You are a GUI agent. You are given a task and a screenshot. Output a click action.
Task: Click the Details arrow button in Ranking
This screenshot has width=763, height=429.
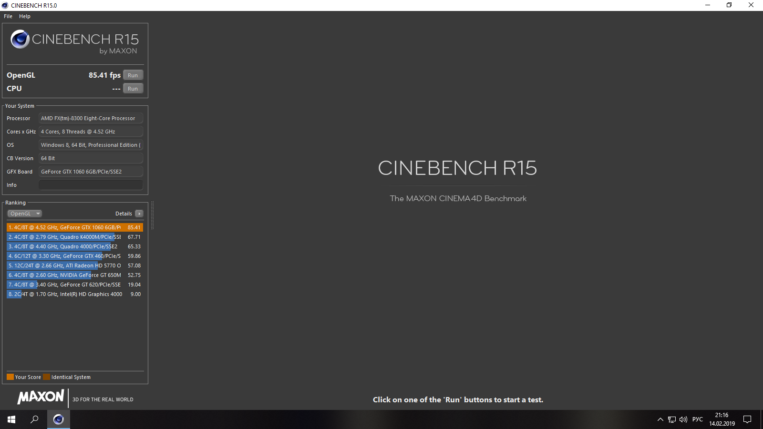click(x=139, y=214)
